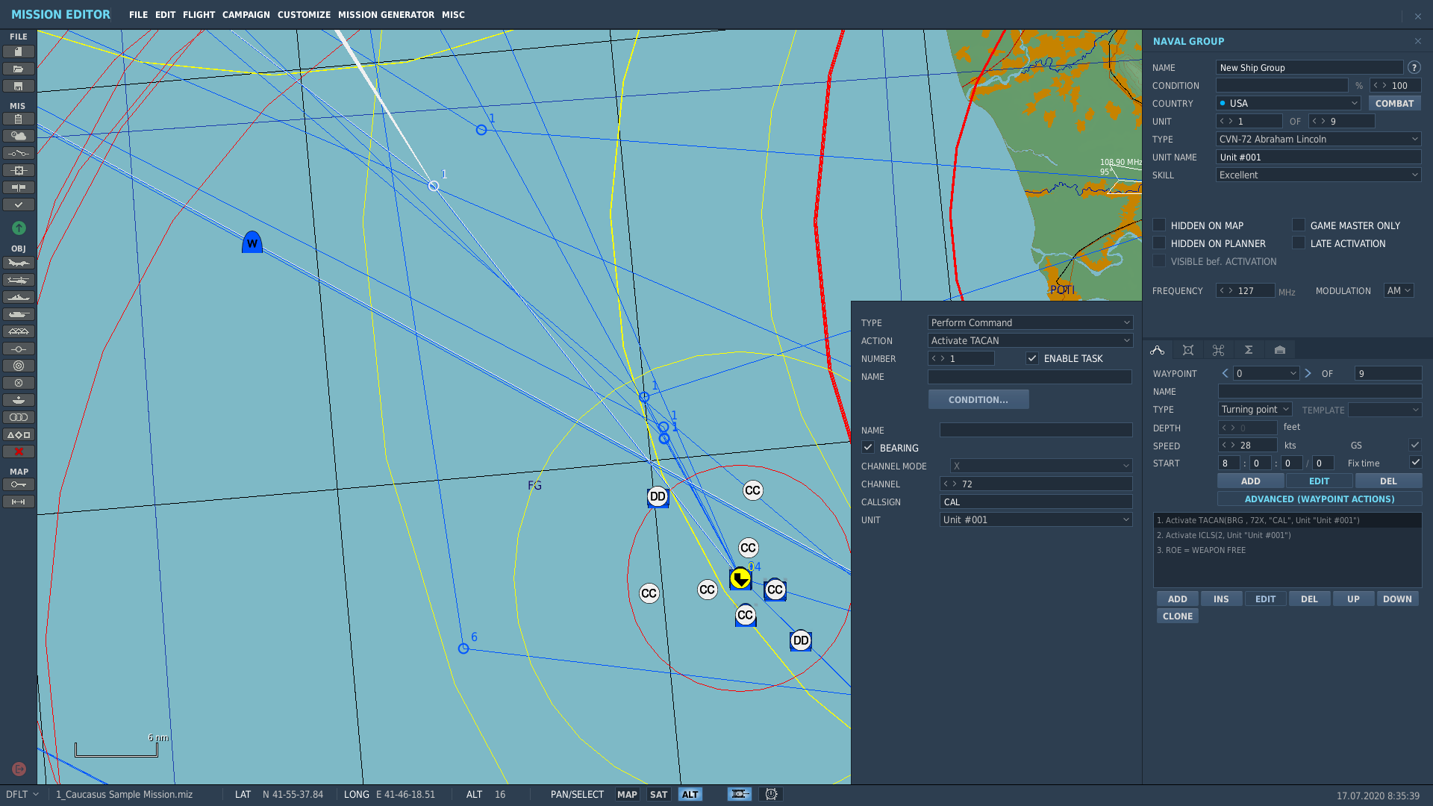Viewport: 1433px width, 806px height.
Task: Toggle the Enable Task checkbox
Action: (x=1032, y=358)
